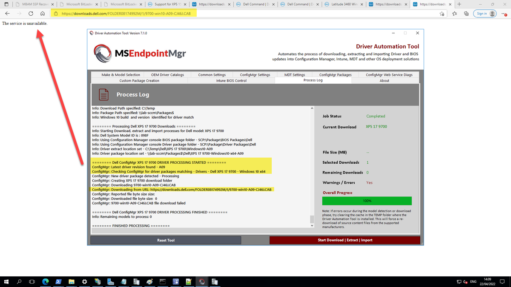This screenshot has height=287, width=511.
Task: Add page to favorites star-plus icon
Action: point(442,14)
